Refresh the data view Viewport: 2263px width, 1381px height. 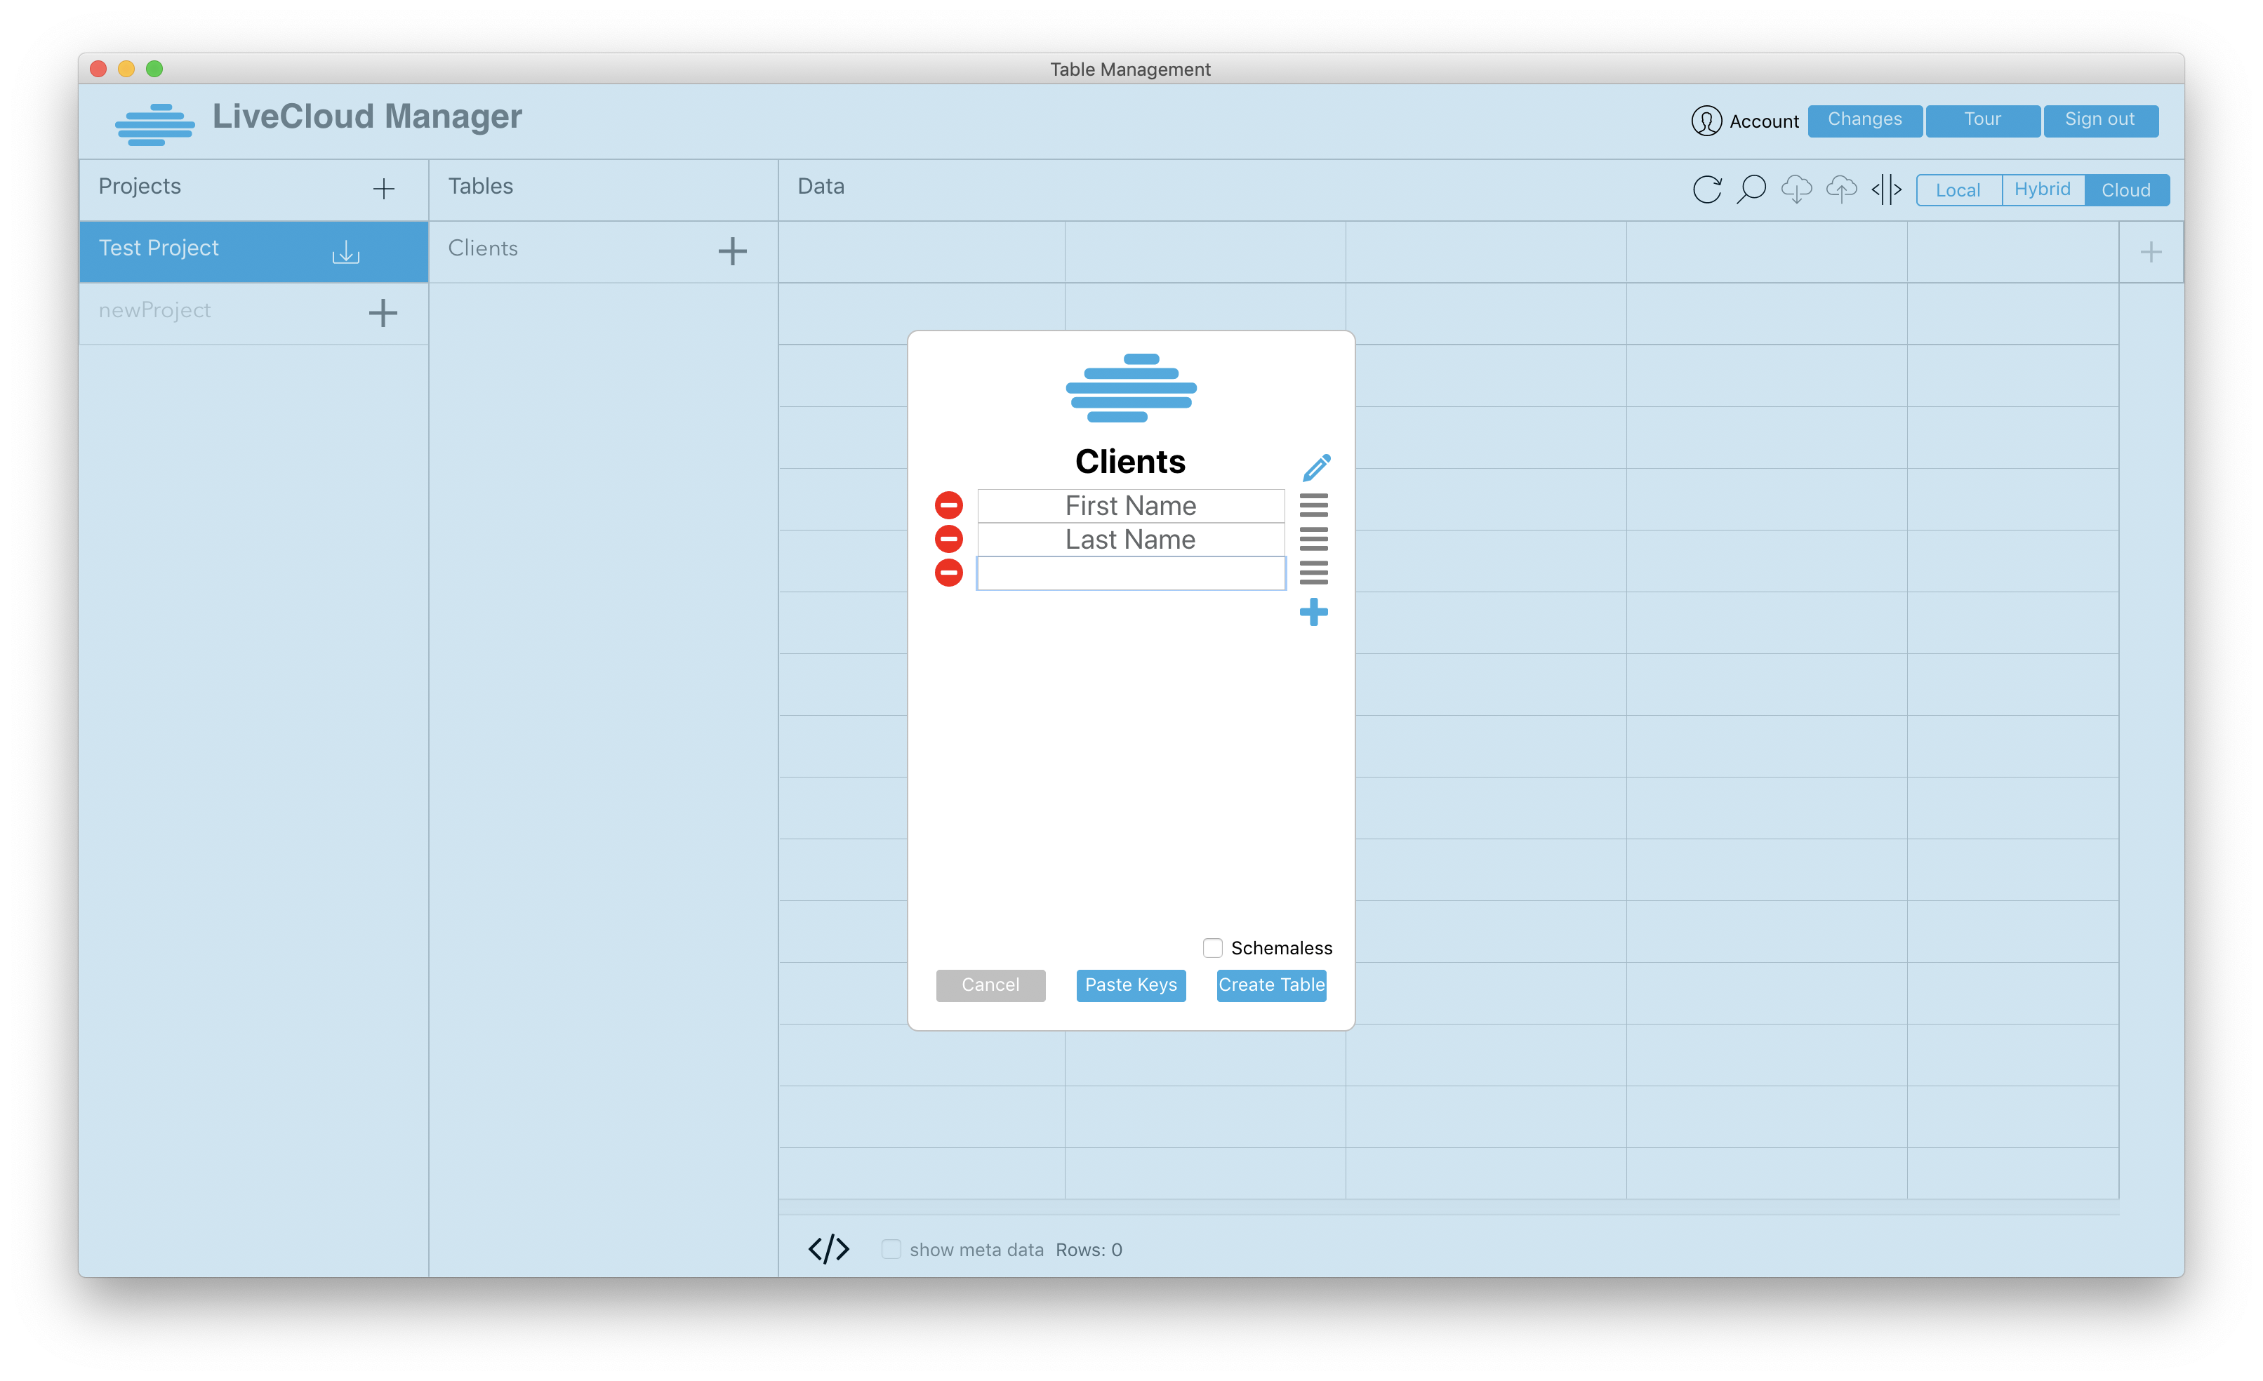(1707, 189)
